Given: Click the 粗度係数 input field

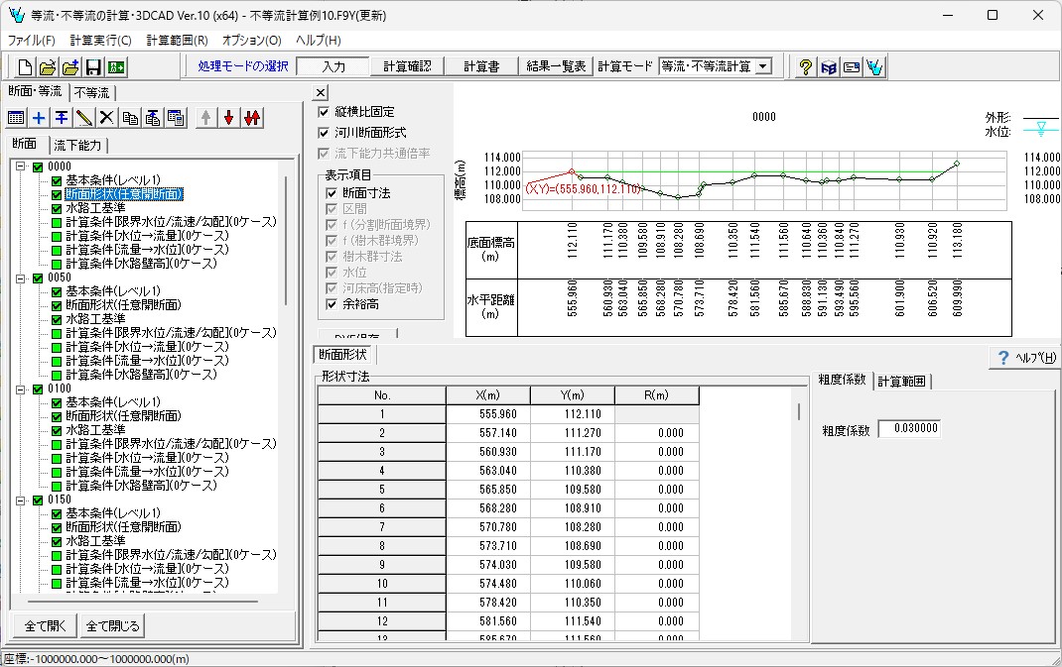Looking at the screenshot, I should (x=908, y=429).
